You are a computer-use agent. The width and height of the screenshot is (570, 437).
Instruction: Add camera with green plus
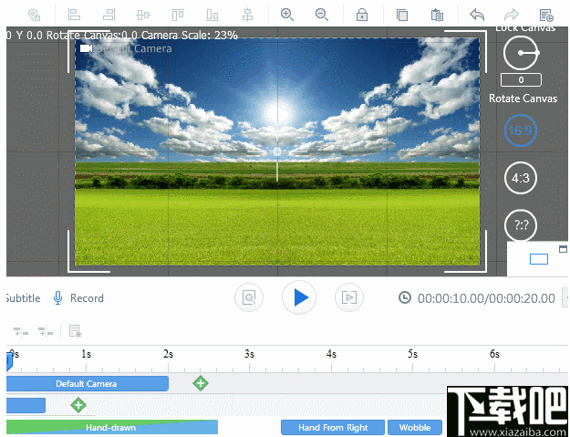coord(201,383)
